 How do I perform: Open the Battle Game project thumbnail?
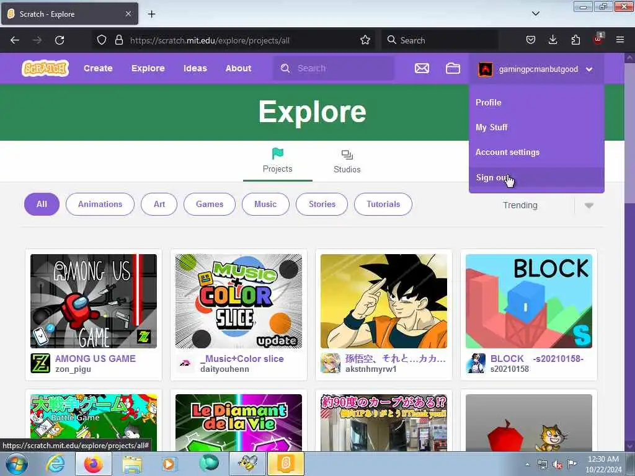coord(94,423)
